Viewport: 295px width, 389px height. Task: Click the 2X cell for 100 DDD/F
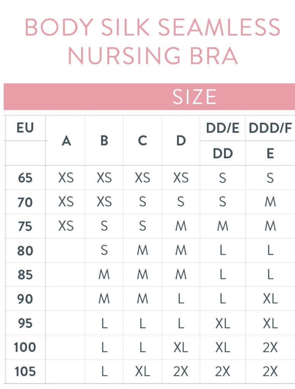point(270,347)
